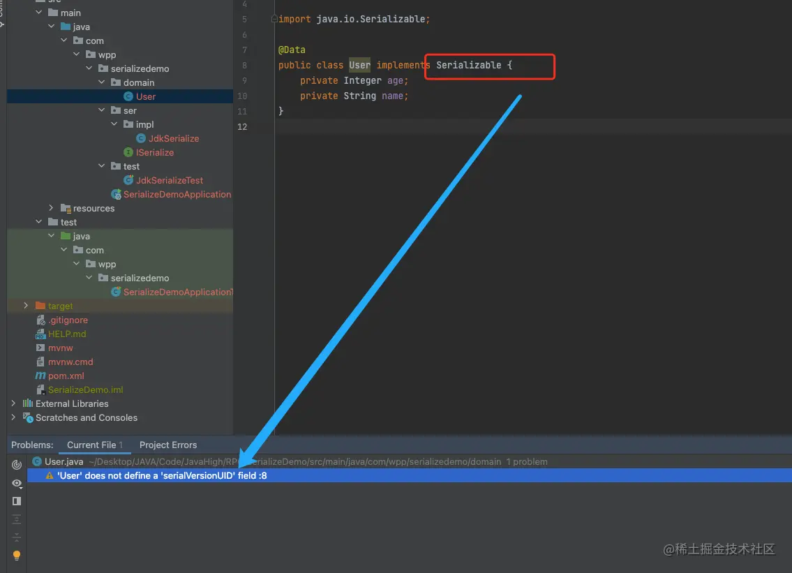The image size is (792, 573).
Task: Click the serializedemo package icon under main
Action: pyautogui.click(x=103, y=68)
